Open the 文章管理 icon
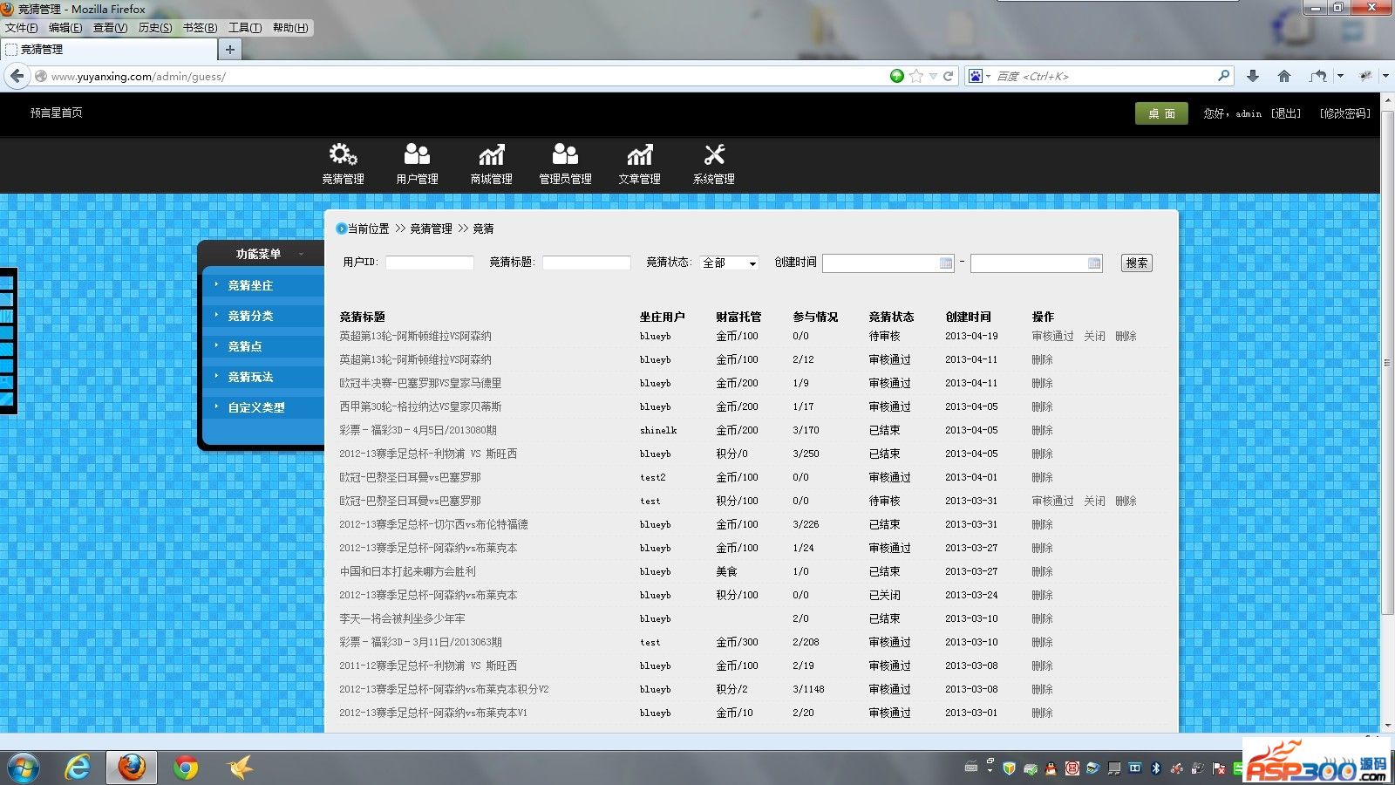Screen dimensions: 1395x785 pyautogui.click(x=639, y=155)
